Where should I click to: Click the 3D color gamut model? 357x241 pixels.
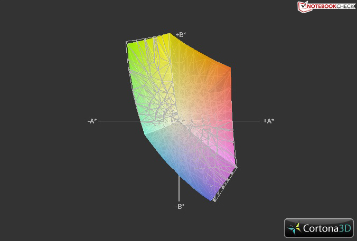[182, 117]
